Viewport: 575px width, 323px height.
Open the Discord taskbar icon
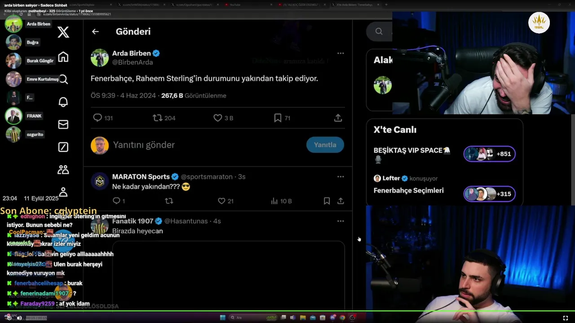pos(332,318)
